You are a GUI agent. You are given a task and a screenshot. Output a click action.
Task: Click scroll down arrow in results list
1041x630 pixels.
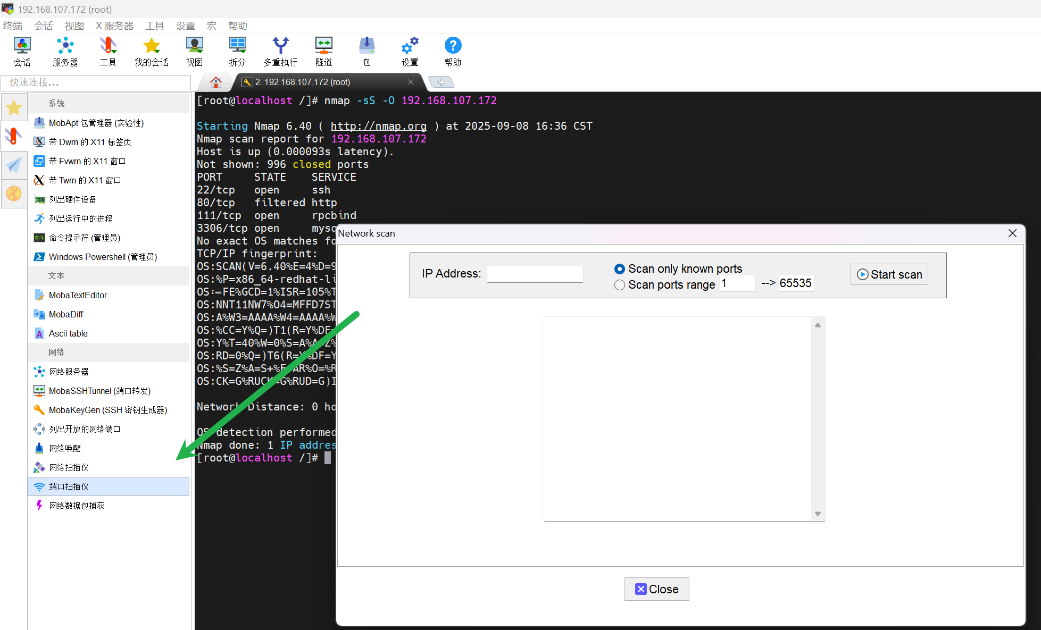click(818, 514)
